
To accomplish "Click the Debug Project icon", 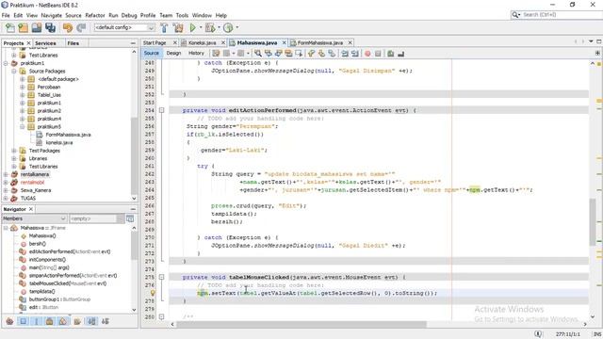I will 210,27.
